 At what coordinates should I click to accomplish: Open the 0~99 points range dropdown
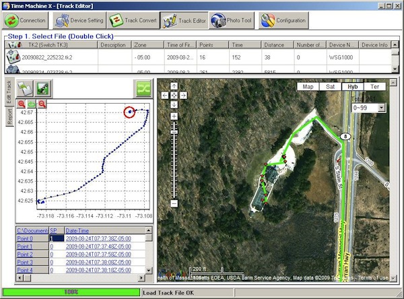(x=381, y=108)
